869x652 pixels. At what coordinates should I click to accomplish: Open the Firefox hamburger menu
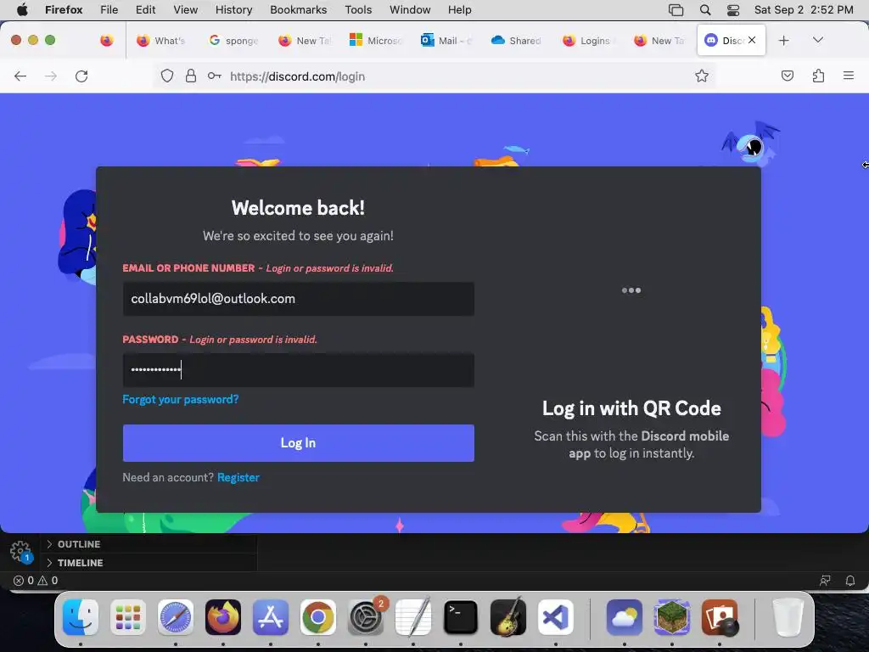point(849,76)
